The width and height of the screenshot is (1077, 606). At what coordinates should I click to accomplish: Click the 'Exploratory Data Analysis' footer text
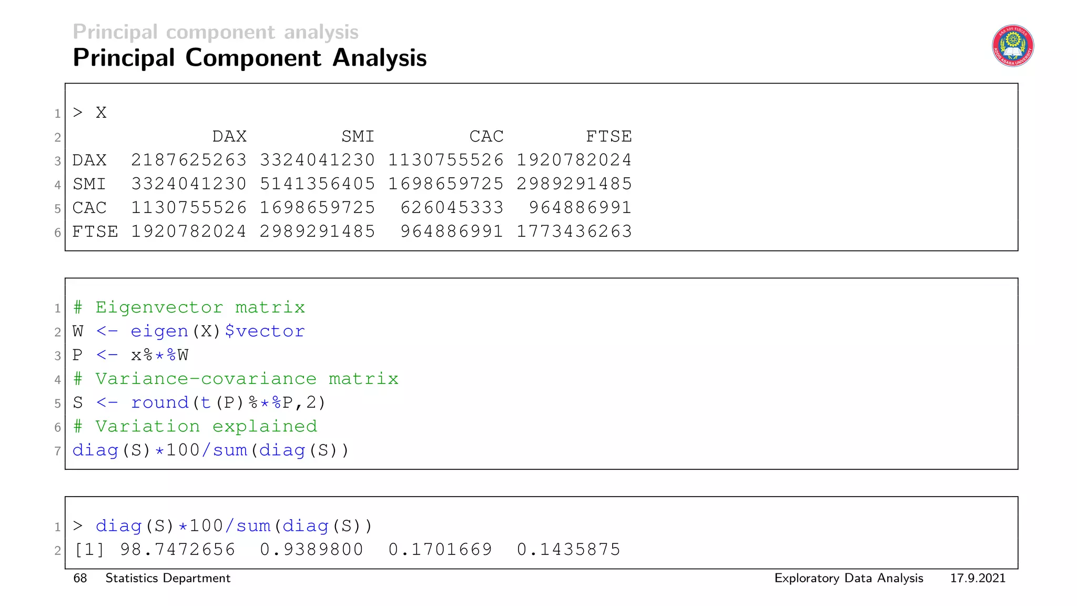click(x=849, y=578)
